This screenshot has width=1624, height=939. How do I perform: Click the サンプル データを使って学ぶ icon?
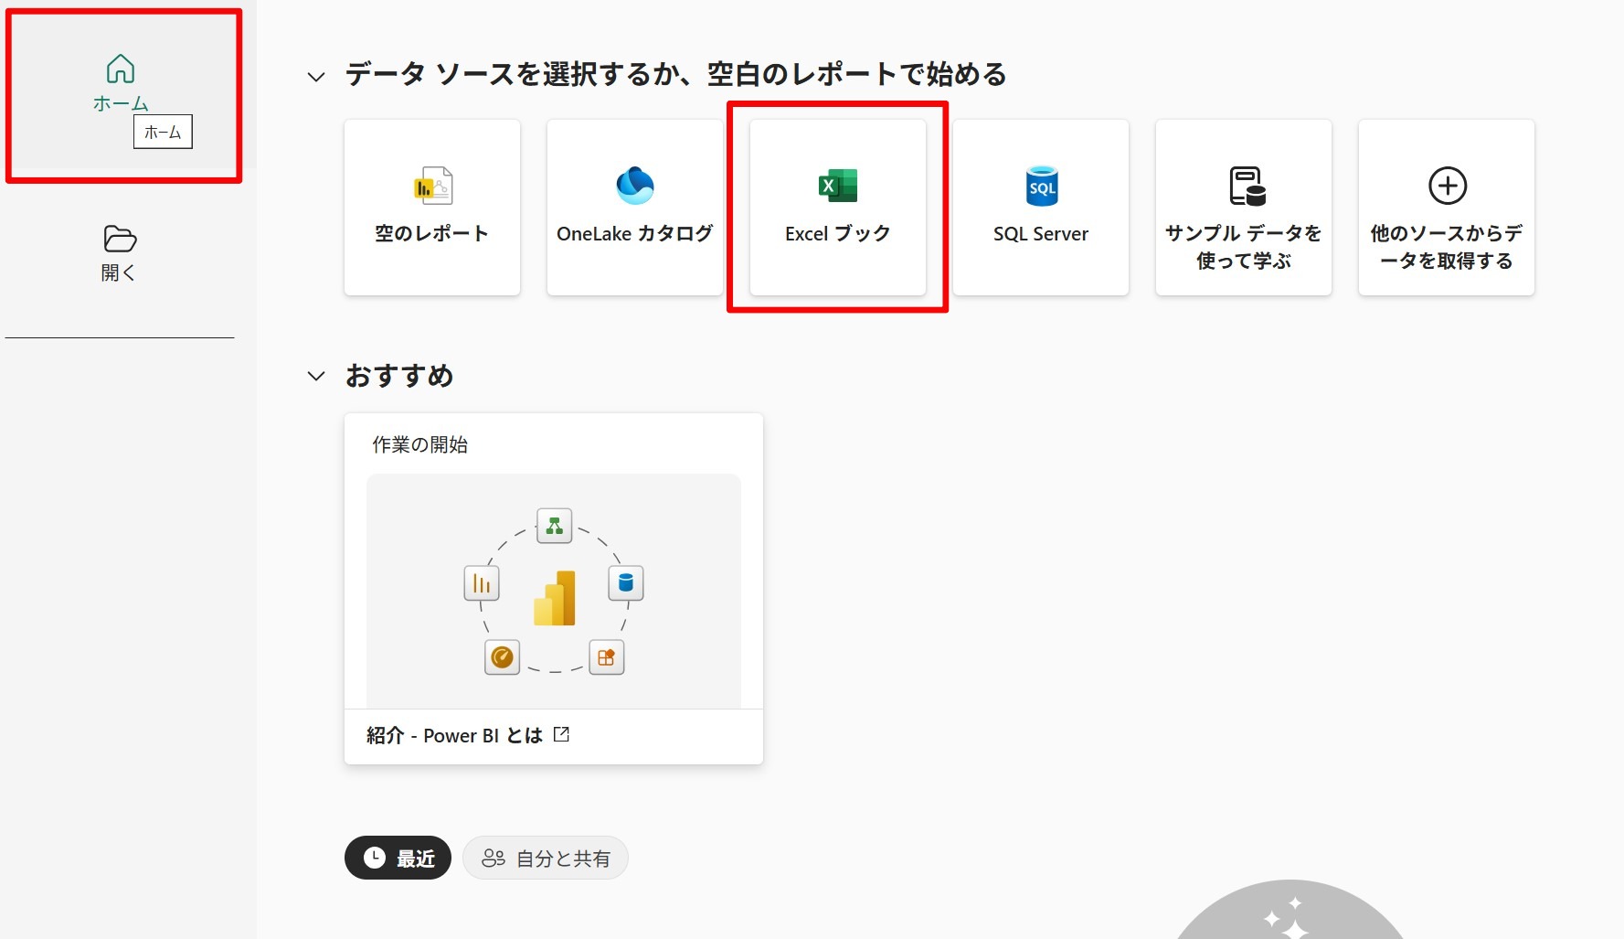tap(1247, 186)
